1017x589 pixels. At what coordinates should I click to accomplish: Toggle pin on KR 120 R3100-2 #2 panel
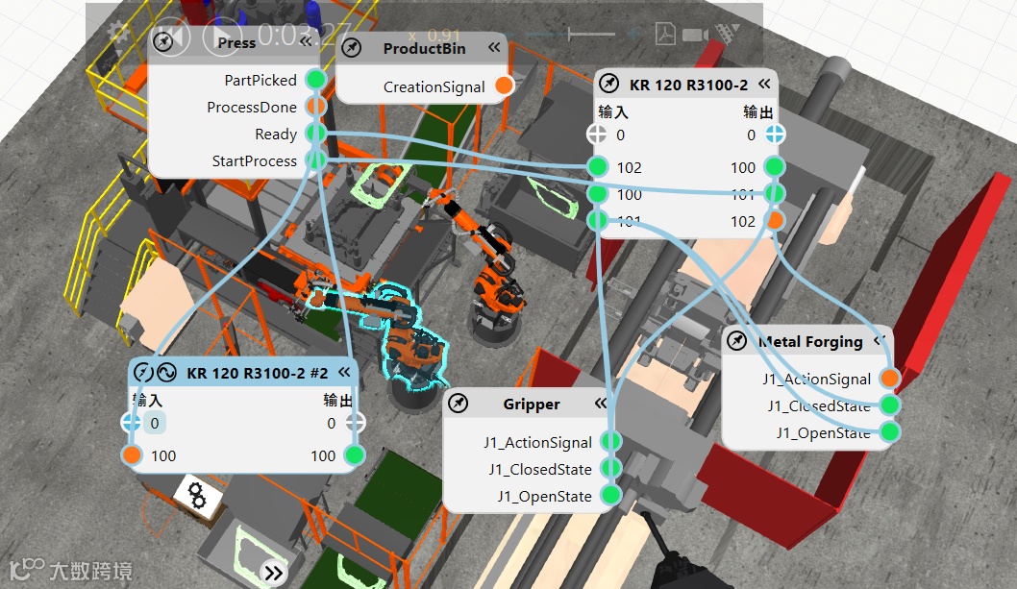(x=142, y=373)
